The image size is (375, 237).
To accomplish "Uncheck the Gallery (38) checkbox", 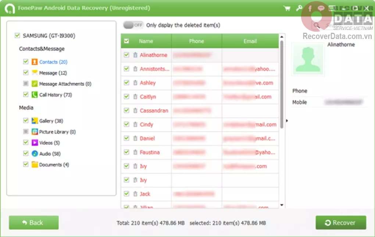I will click(26, 120).
